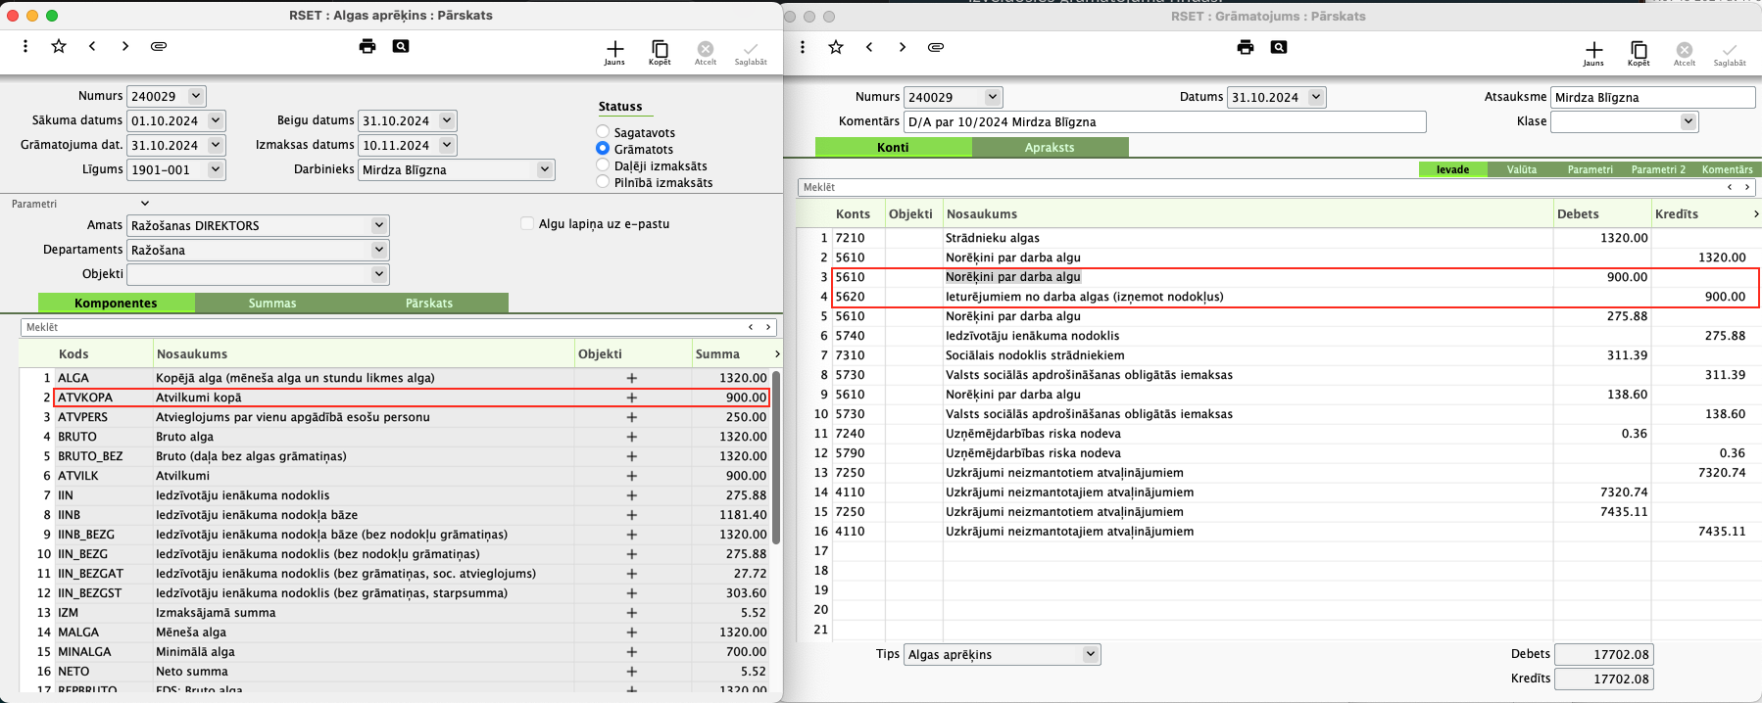Click Atcelt in Grāmatojums window

pyautogui.click(x=1685, y=54)
